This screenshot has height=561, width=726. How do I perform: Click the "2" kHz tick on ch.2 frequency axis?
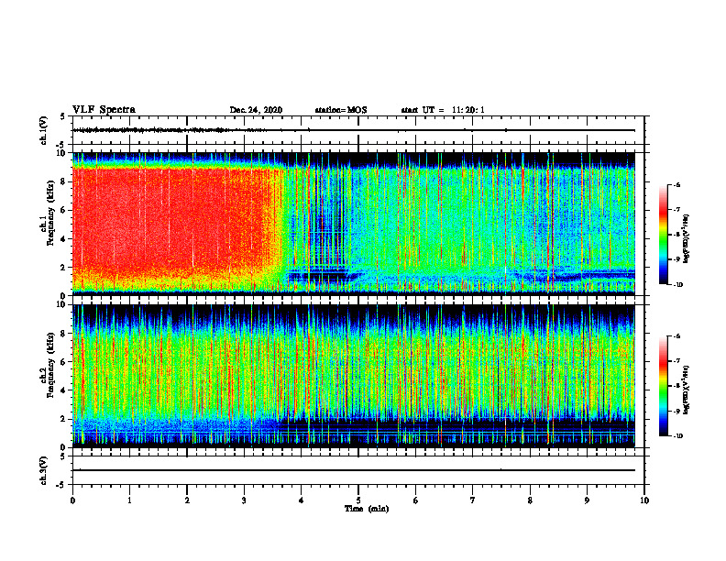[x=63, y=419]
